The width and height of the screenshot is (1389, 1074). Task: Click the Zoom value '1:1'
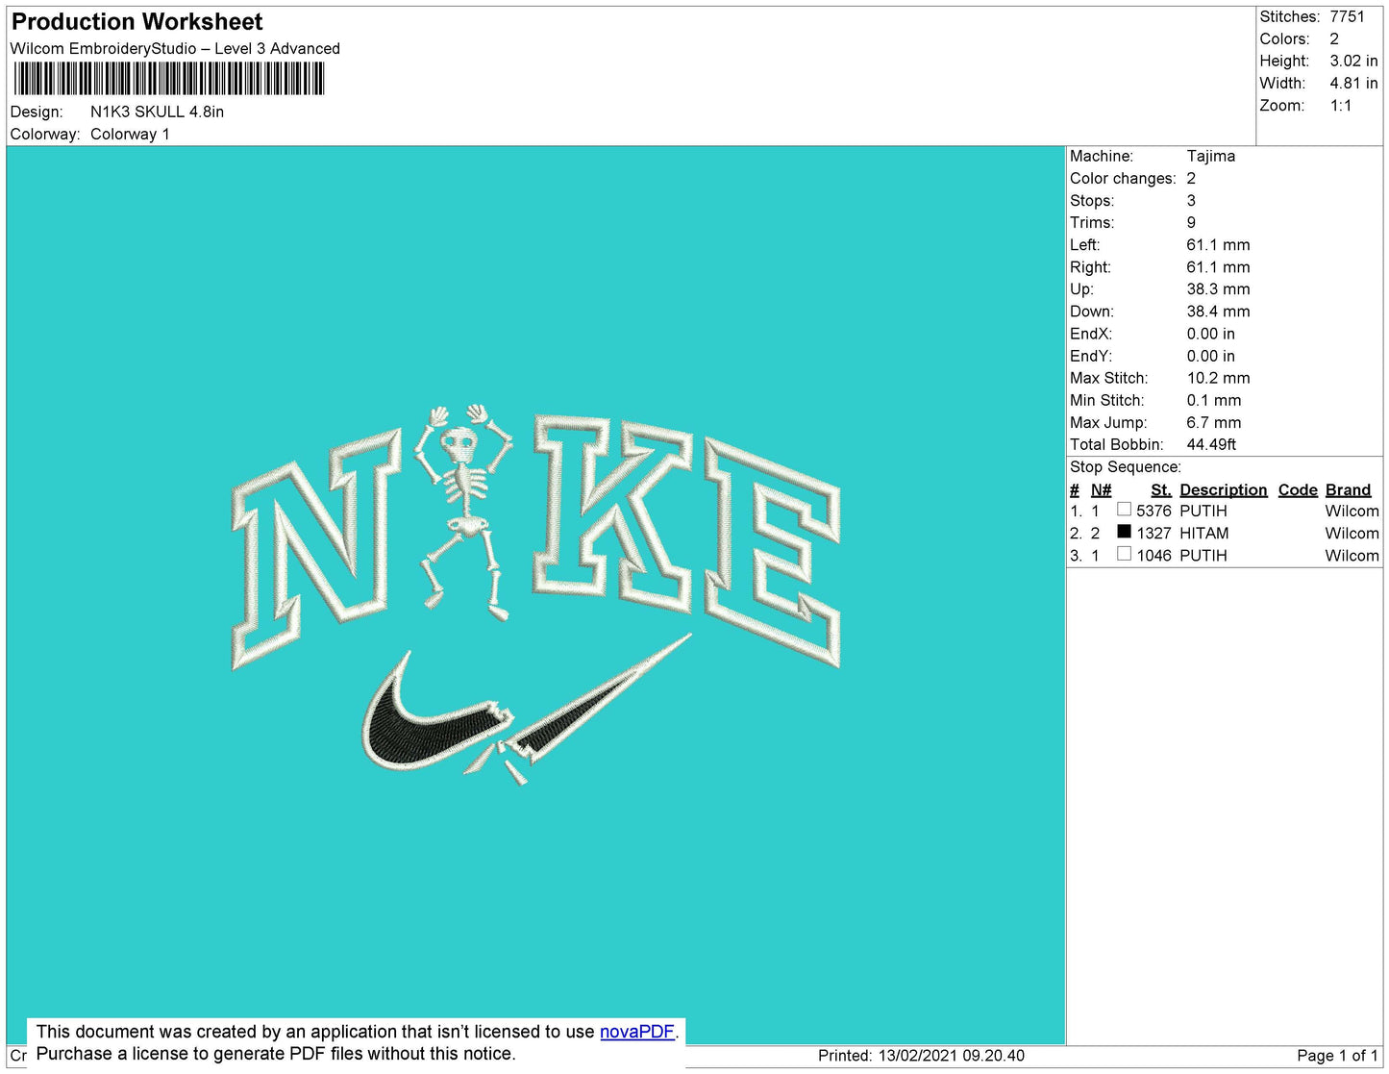[x=1341, y=106]
